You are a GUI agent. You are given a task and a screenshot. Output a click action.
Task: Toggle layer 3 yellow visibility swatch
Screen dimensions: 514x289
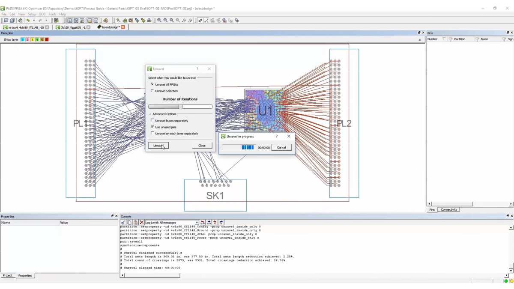click(32, 40)
